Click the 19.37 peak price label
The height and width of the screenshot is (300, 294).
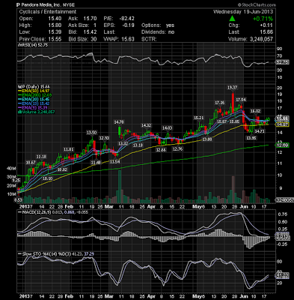pyautogui.click(x=232, y=88)
